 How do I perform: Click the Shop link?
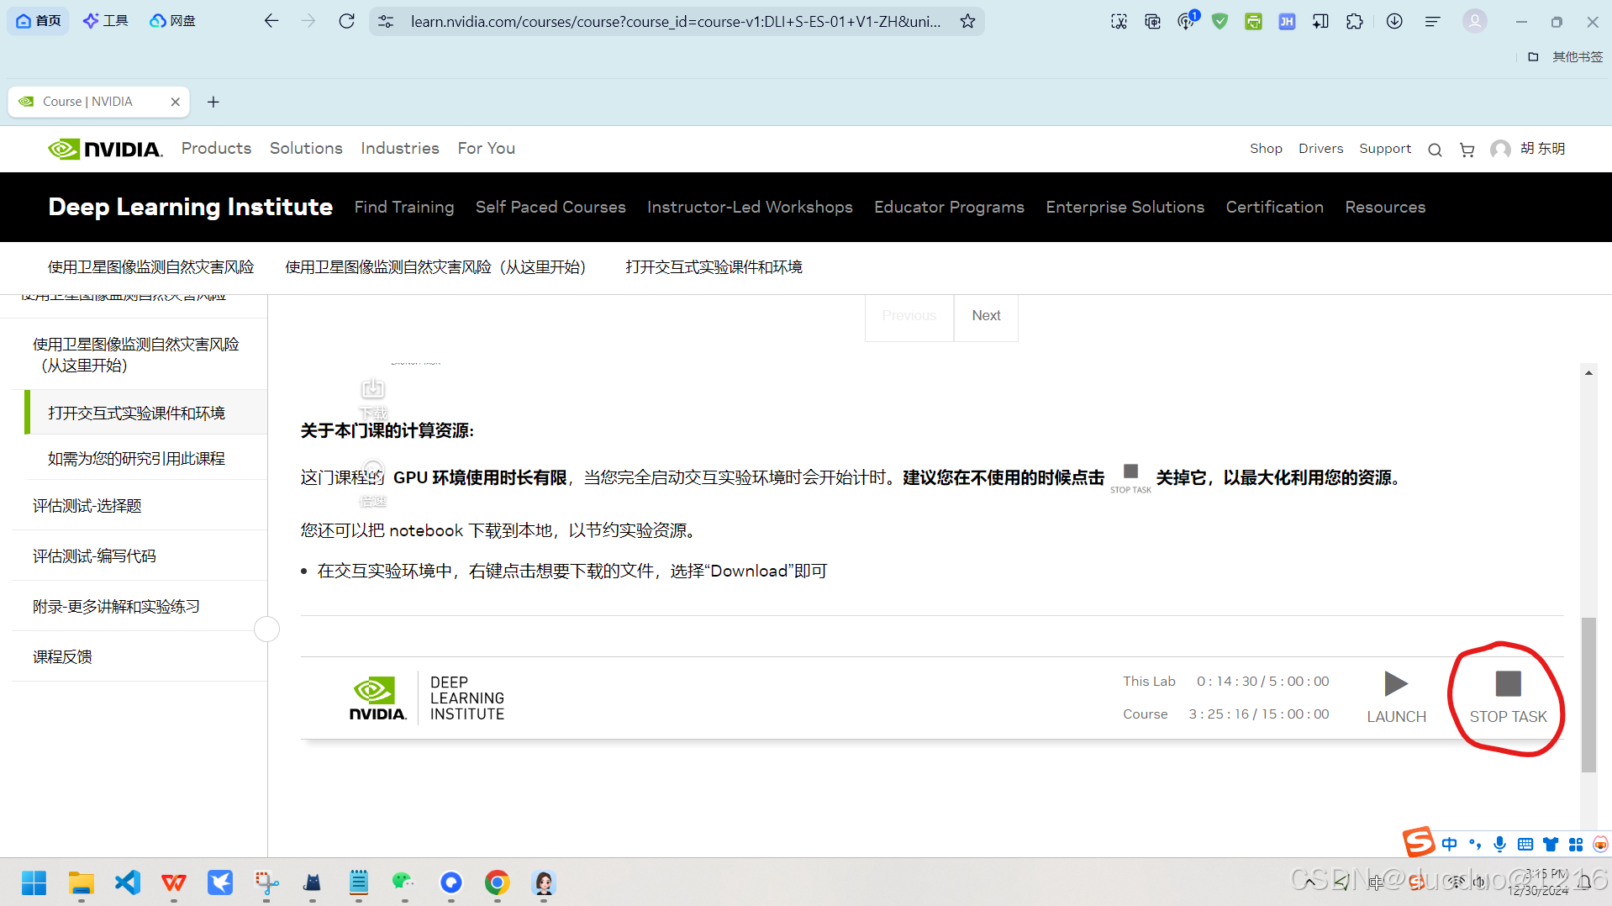(1266, 149)
